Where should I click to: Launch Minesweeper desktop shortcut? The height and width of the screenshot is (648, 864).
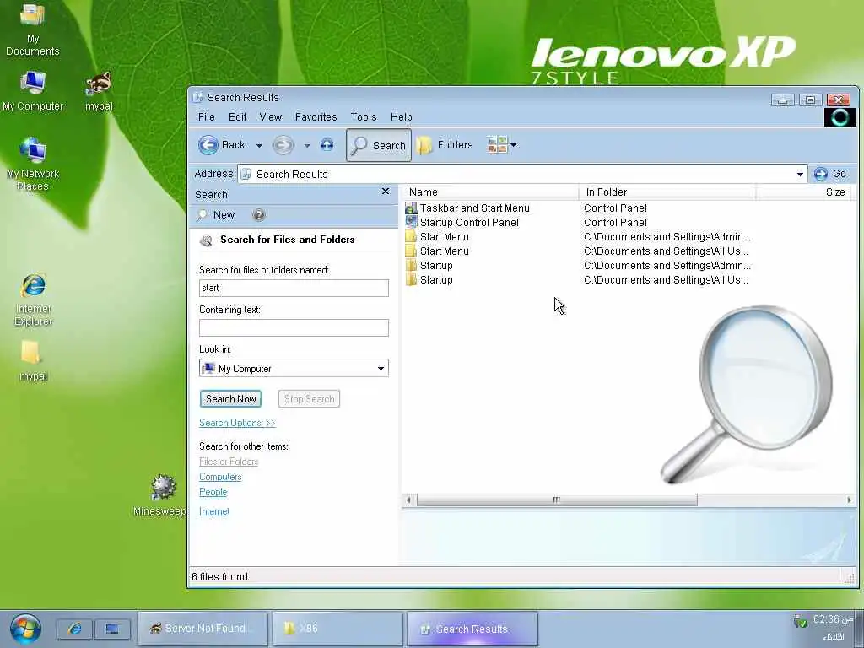coord(163,494)
